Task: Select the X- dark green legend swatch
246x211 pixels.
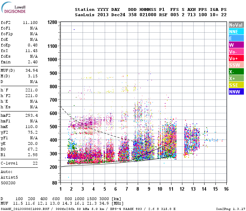Action: pos(236,72)
